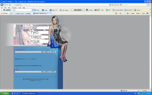
Task: Click the blue Help question mark icon
Action: tap(147, 13)
